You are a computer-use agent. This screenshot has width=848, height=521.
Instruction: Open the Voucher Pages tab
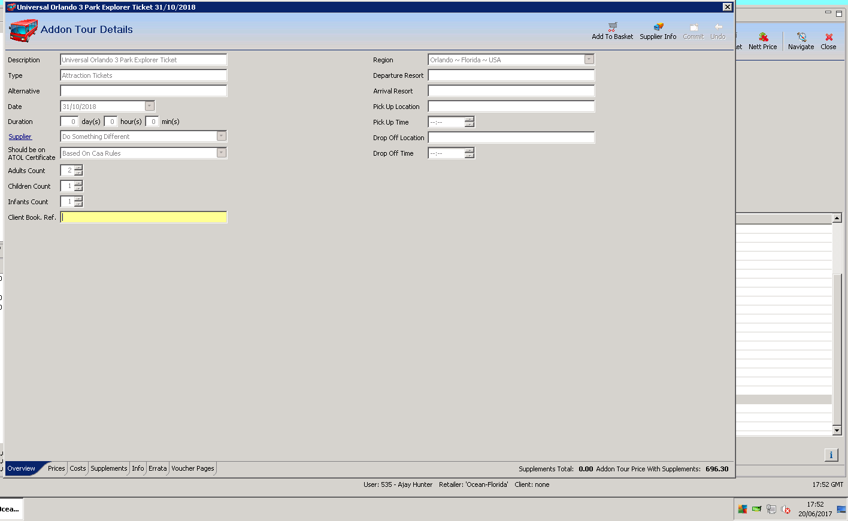tap(193, 468)
